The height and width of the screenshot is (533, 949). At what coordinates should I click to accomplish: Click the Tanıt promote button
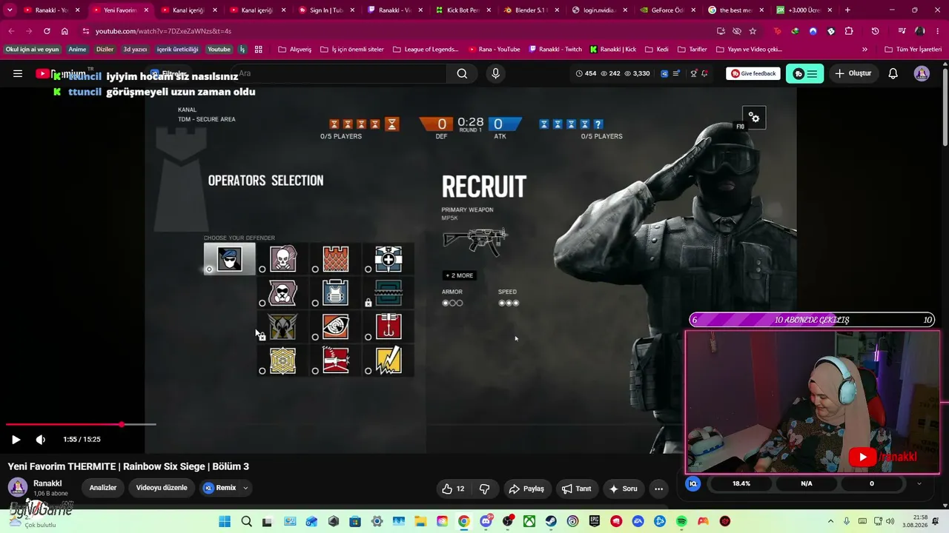click(577, 489)
